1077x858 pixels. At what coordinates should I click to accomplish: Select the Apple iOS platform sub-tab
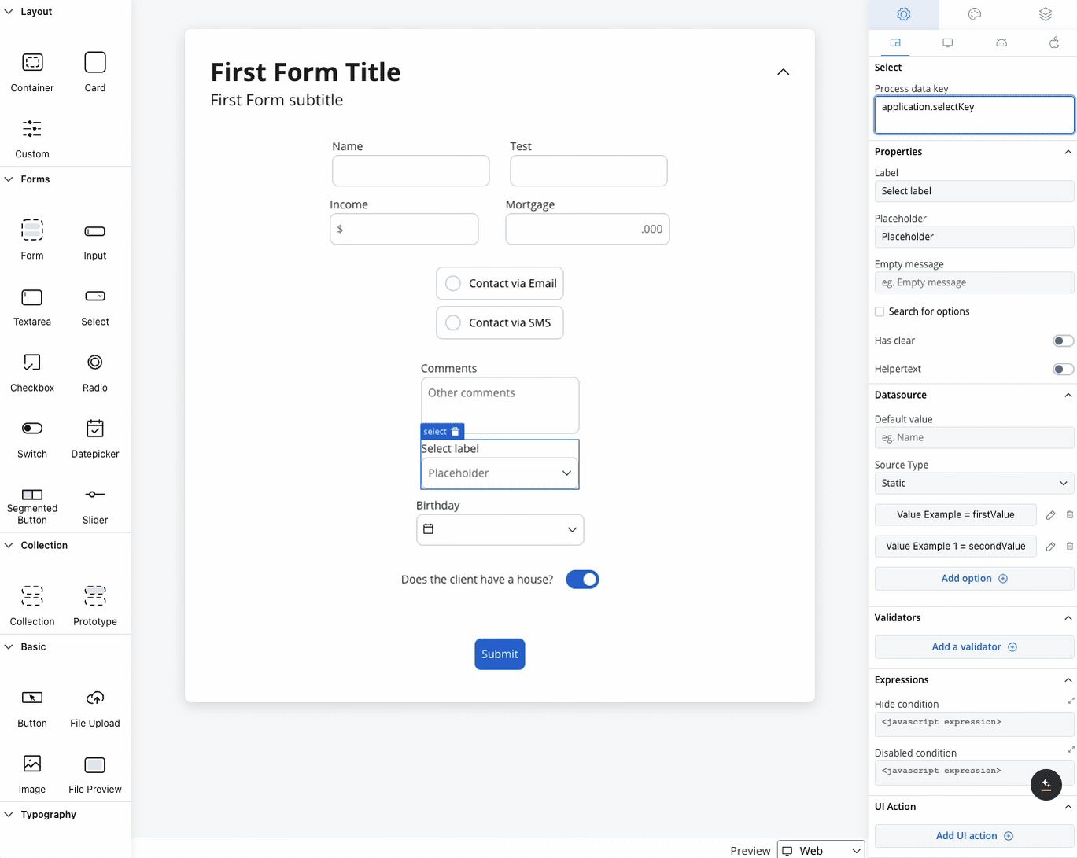1054,43
